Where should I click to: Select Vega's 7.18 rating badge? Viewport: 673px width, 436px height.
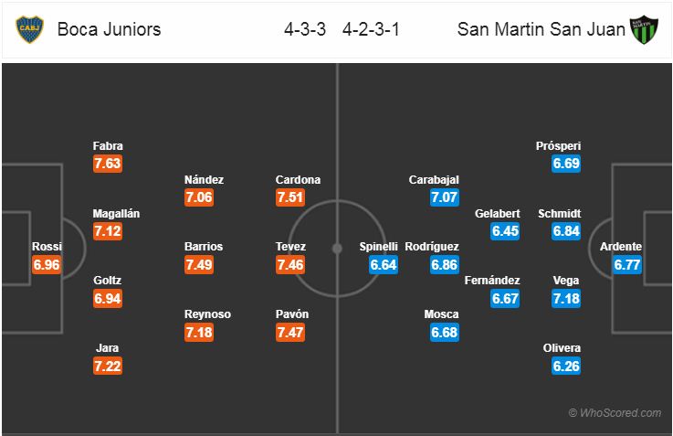(566, 299)
